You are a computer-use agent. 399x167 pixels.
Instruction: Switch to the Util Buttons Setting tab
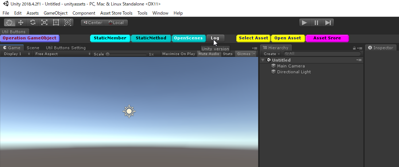coord(66,48)
